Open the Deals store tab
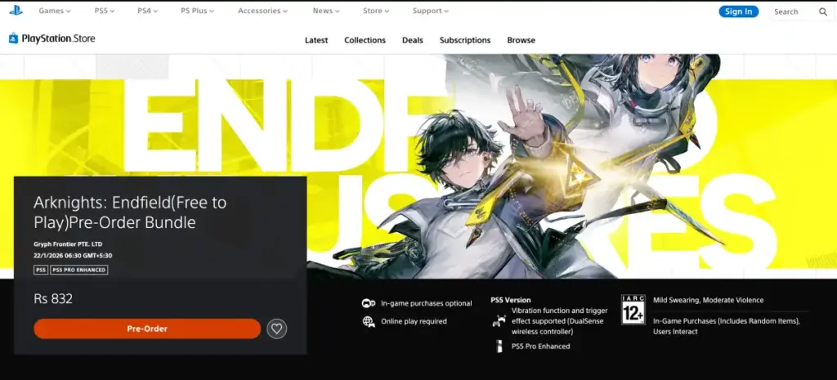The image size is (837, 380). [x=413, y=40]
